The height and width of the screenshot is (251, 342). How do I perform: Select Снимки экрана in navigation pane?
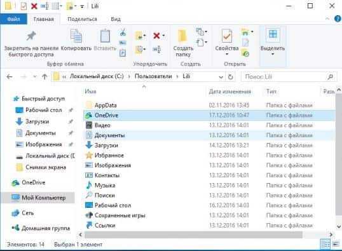click(x=41, y=167)
